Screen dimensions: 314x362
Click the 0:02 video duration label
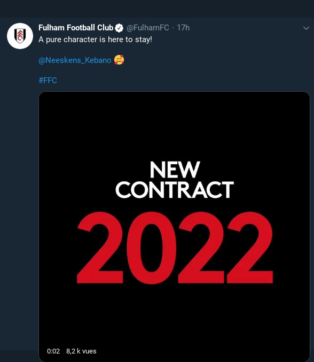tap(53, 351)
